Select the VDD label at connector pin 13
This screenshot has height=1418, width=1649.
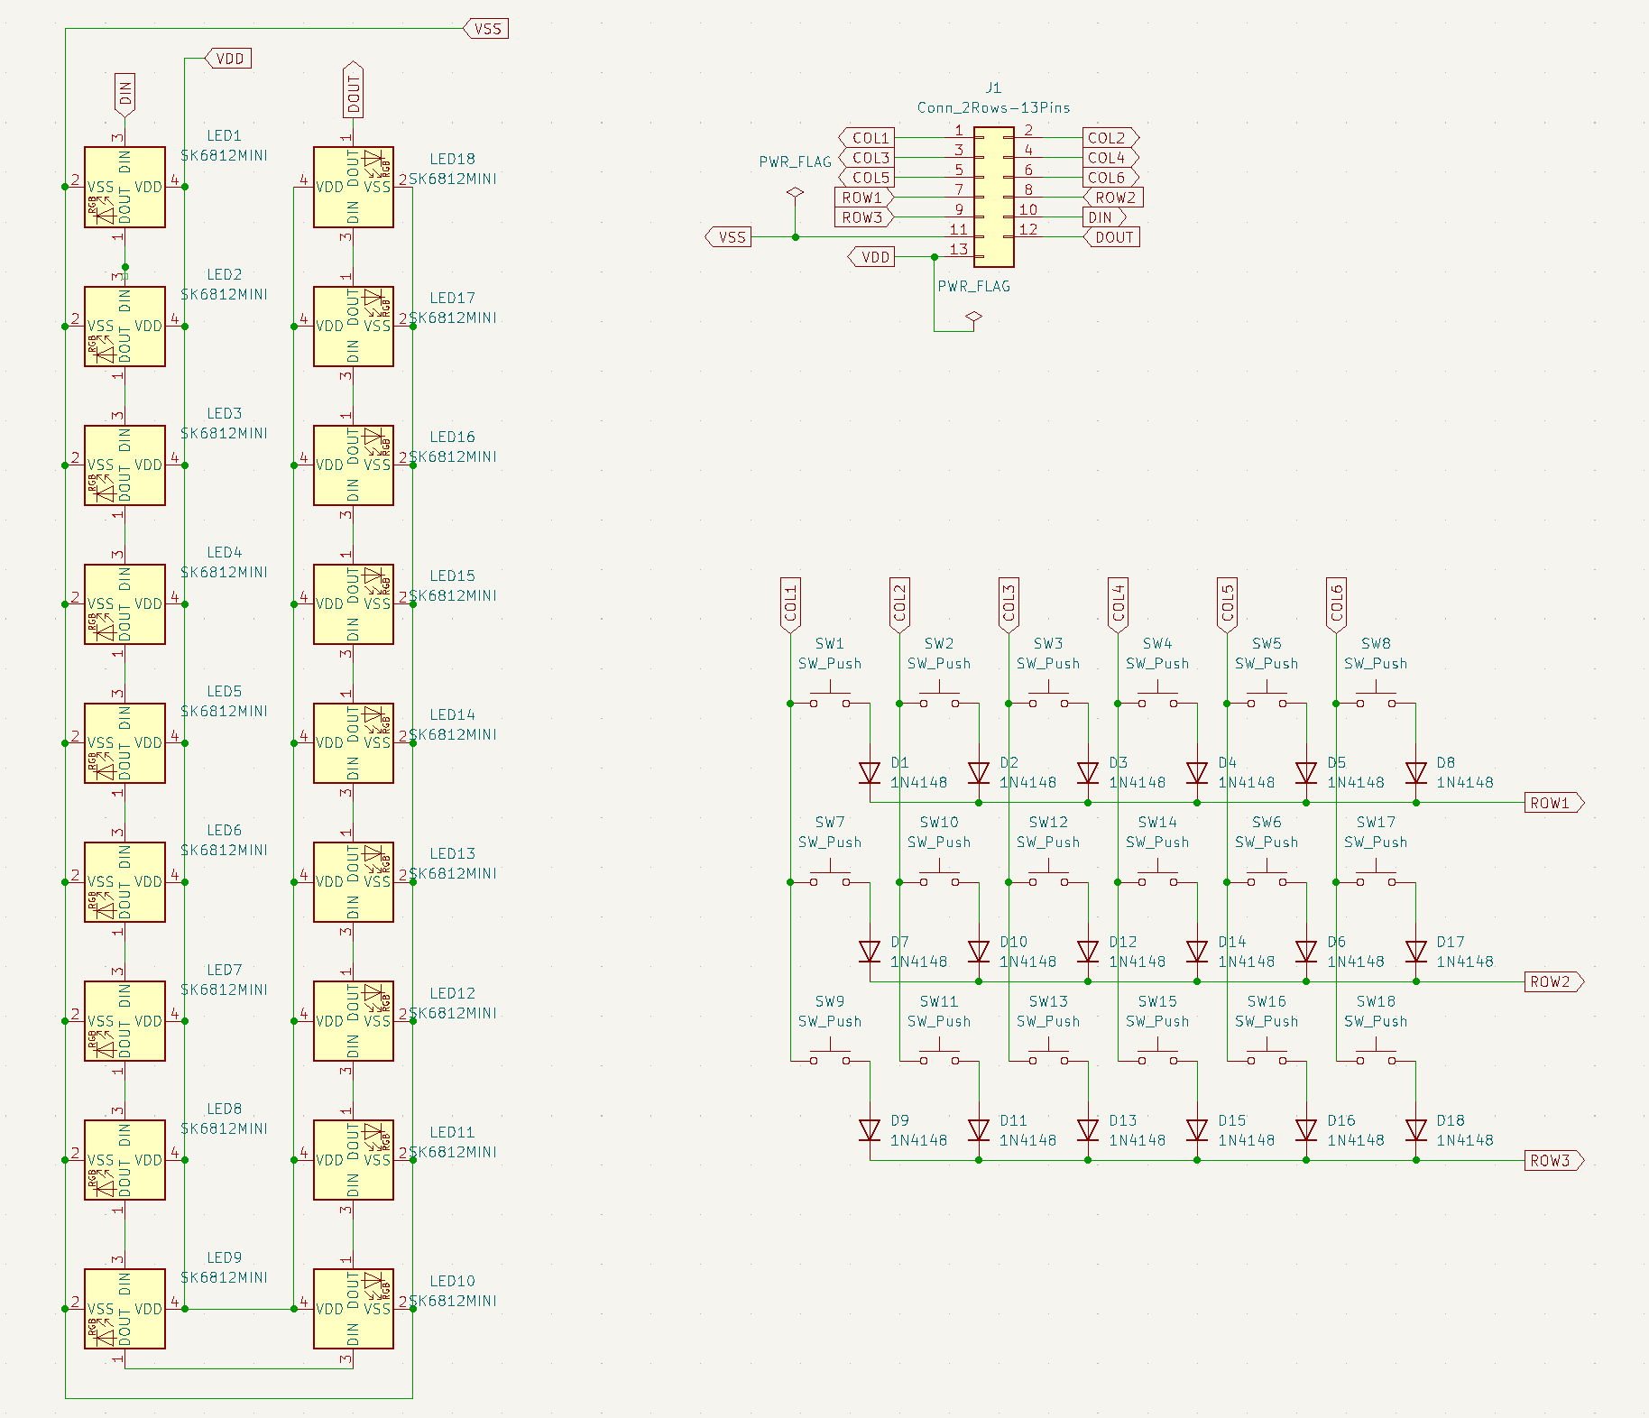point(871,257)
